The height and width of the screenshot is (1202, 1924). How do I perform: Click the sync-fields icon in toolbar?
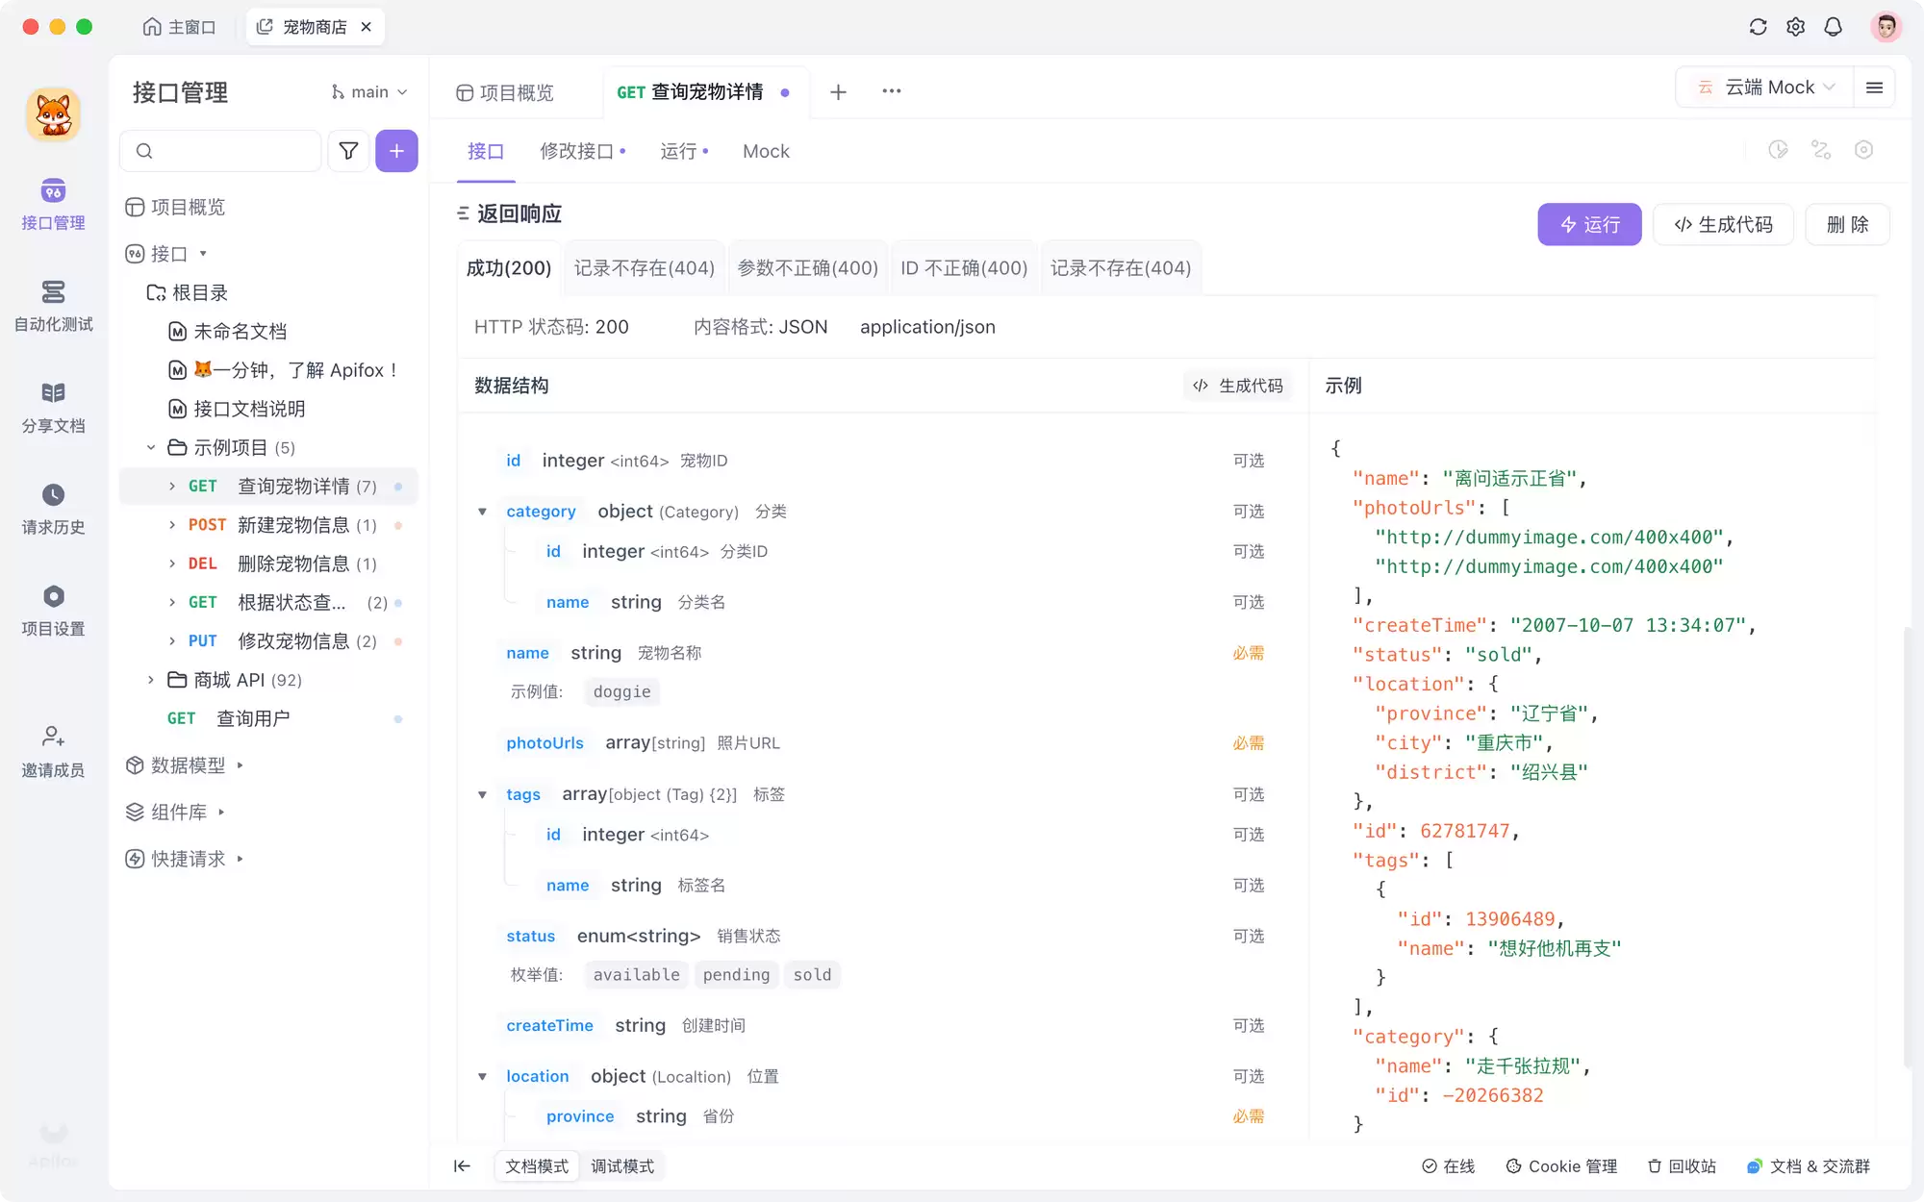1821,150
